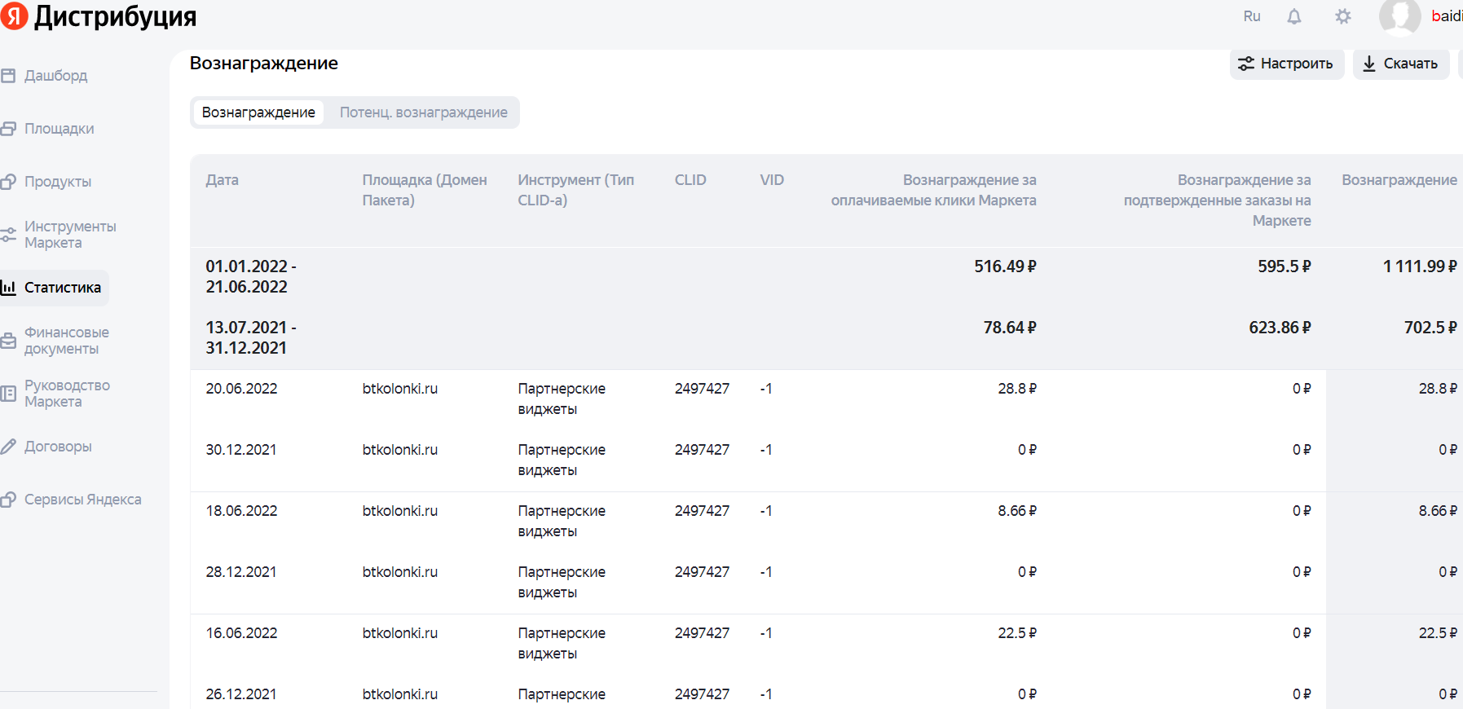The height and width of the screenshot is (709, 1463).
Task: Click the date 28.12.2021
Action: (241, 572)
